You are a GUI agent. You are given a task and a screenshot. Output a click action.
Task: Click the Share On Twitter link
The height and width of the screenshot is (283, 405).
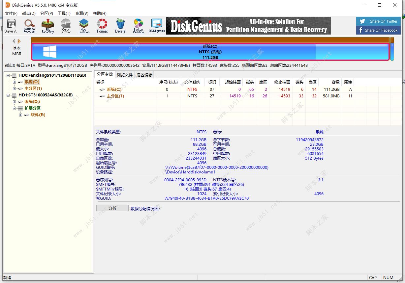click(379, 21)
